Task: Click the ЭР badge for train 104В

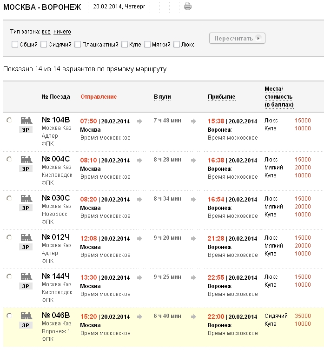Action: (26, 129)
